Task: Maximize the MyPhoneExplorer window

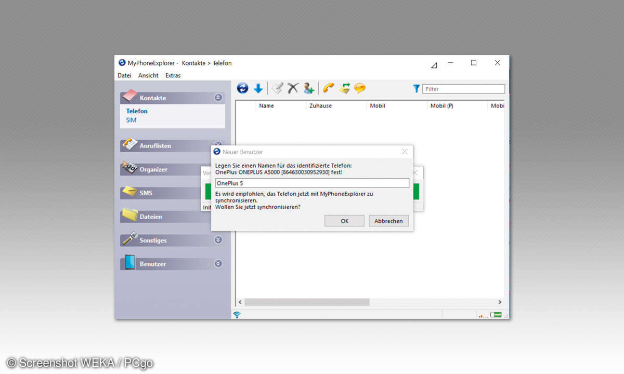Action: click(474, 63)
